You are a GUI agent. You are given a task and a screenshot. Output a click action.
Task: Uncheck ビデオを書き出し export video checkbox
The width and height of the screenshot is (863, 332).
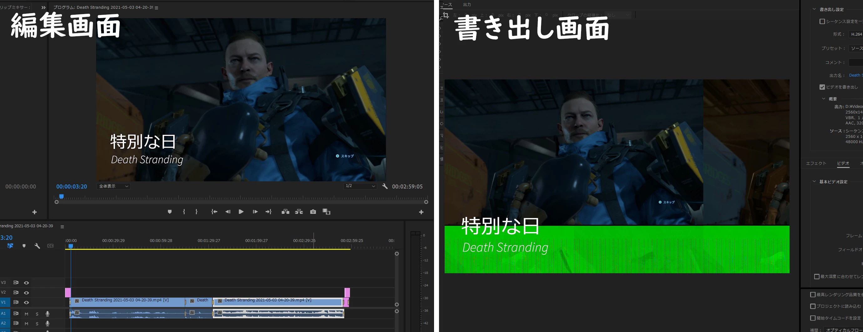pos(822,87)
